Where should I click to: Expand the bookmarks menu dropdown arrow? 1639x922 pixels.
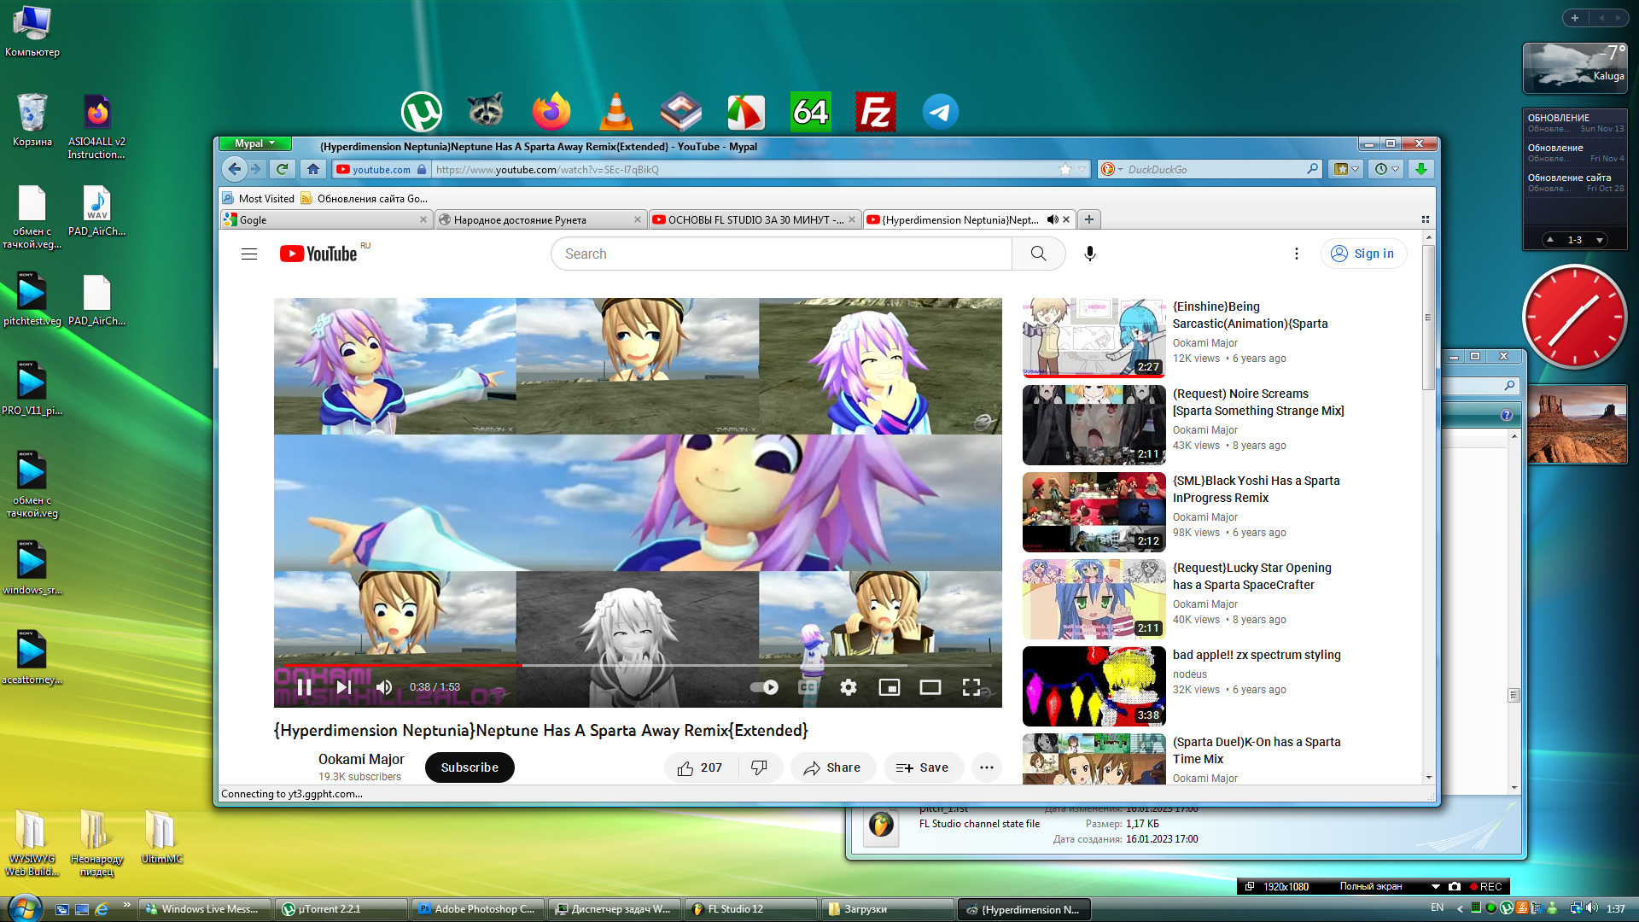pyautogui.click(x=1355, y=169)
